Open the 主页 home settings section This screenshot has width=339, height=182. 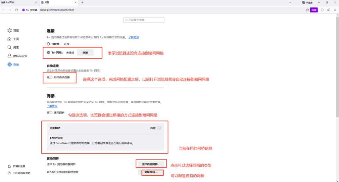pyautogui.click(x=13, y=39)
